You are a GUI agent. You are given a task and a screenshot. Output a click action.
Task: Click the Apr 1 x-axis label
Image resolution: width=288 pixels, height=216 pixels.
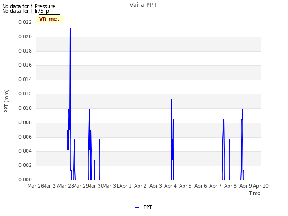tap(126, 186)
